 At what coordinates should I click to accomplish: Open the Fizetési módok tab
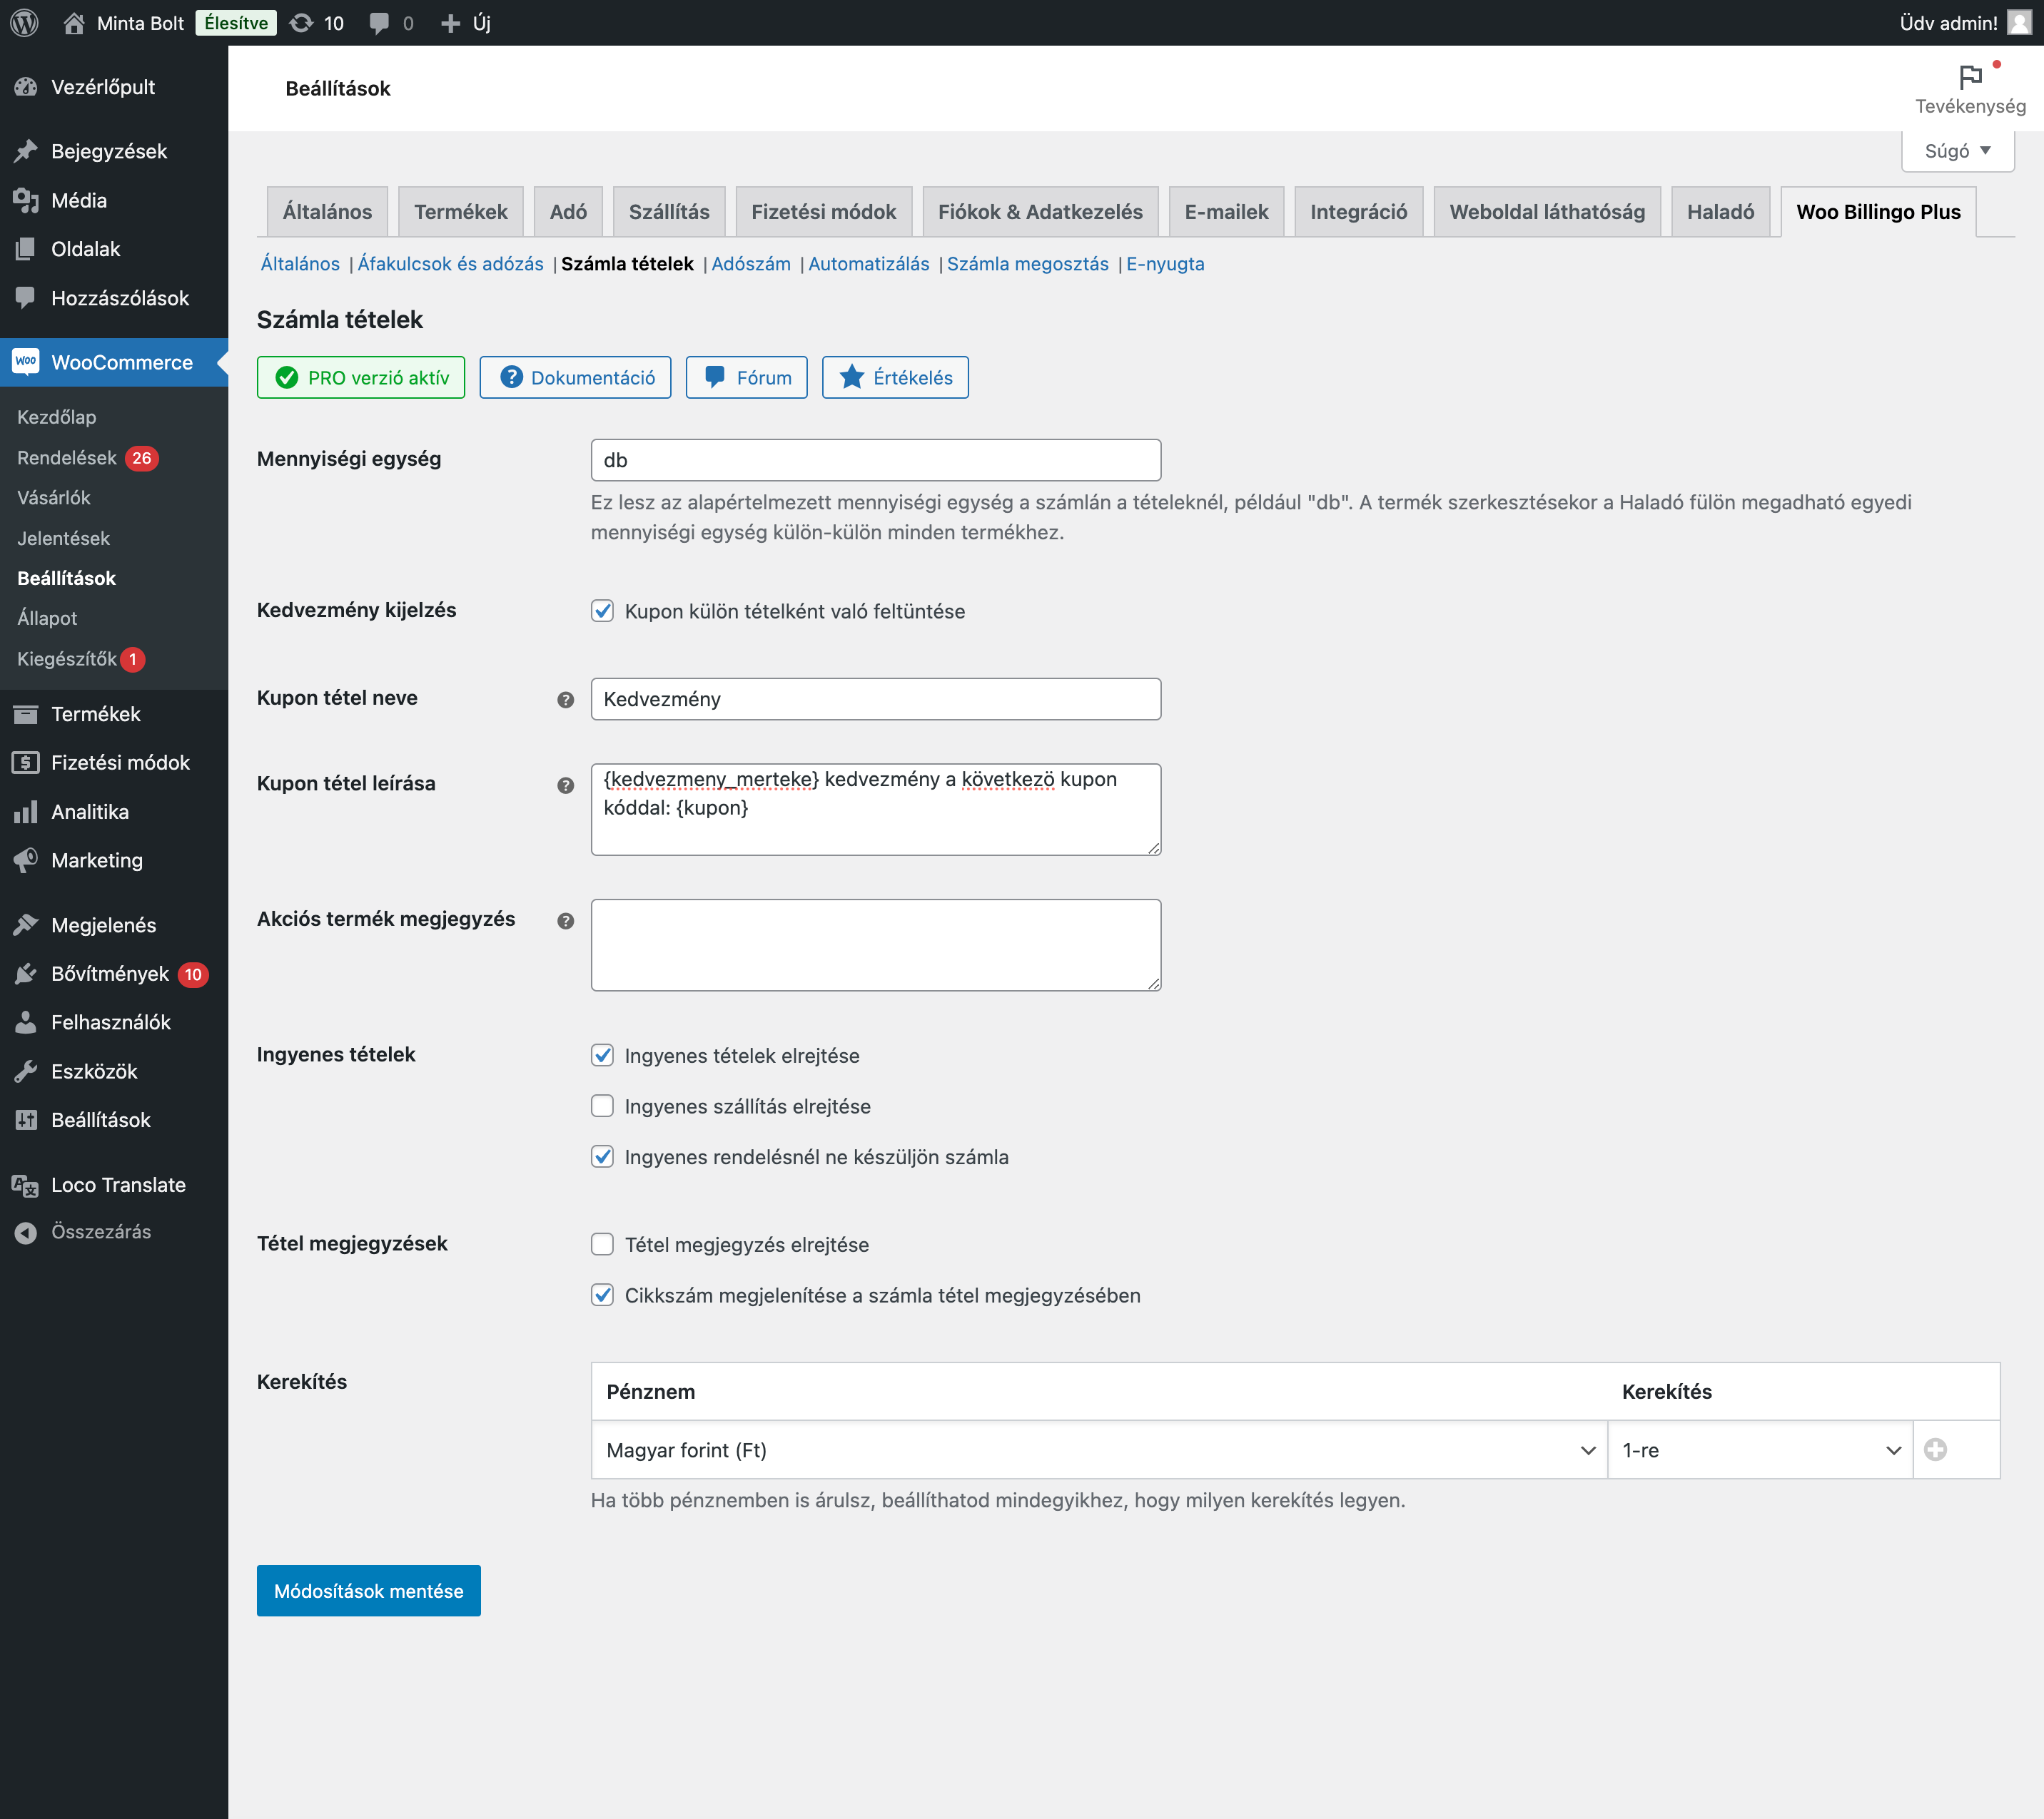pos(824,212)
